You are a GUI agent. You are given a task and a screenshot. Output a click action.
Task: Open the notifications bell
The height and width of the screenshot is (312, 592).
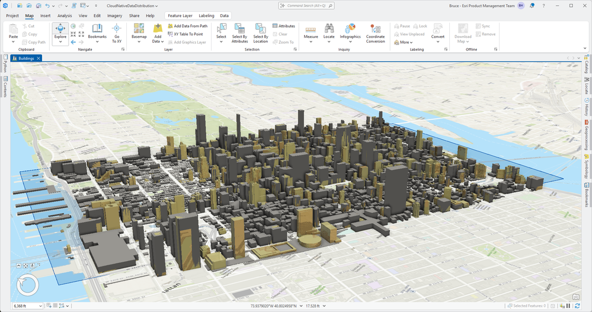point(532,6)
